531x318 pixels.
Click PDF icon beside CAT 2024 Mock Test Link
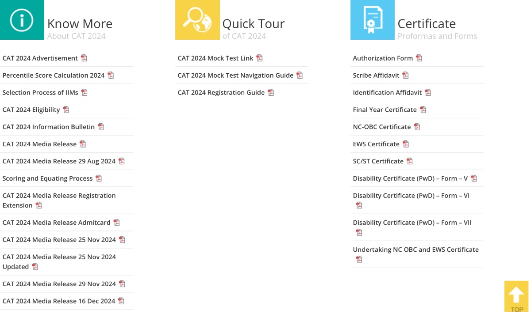(x=259, y=58)
